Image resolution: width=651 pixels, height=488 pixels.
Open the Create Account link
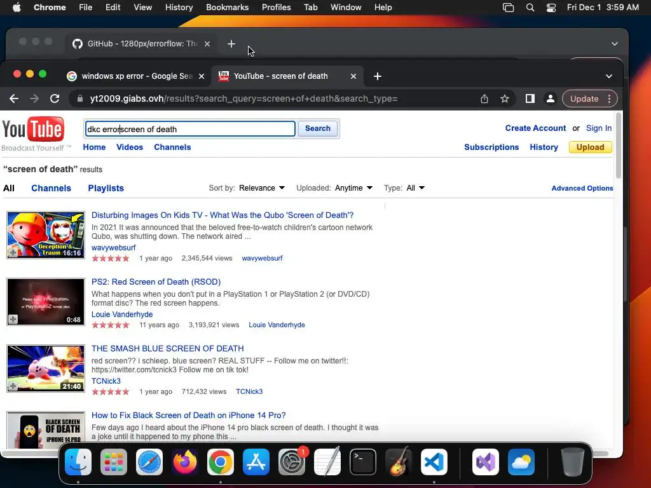tap(535, 128)
